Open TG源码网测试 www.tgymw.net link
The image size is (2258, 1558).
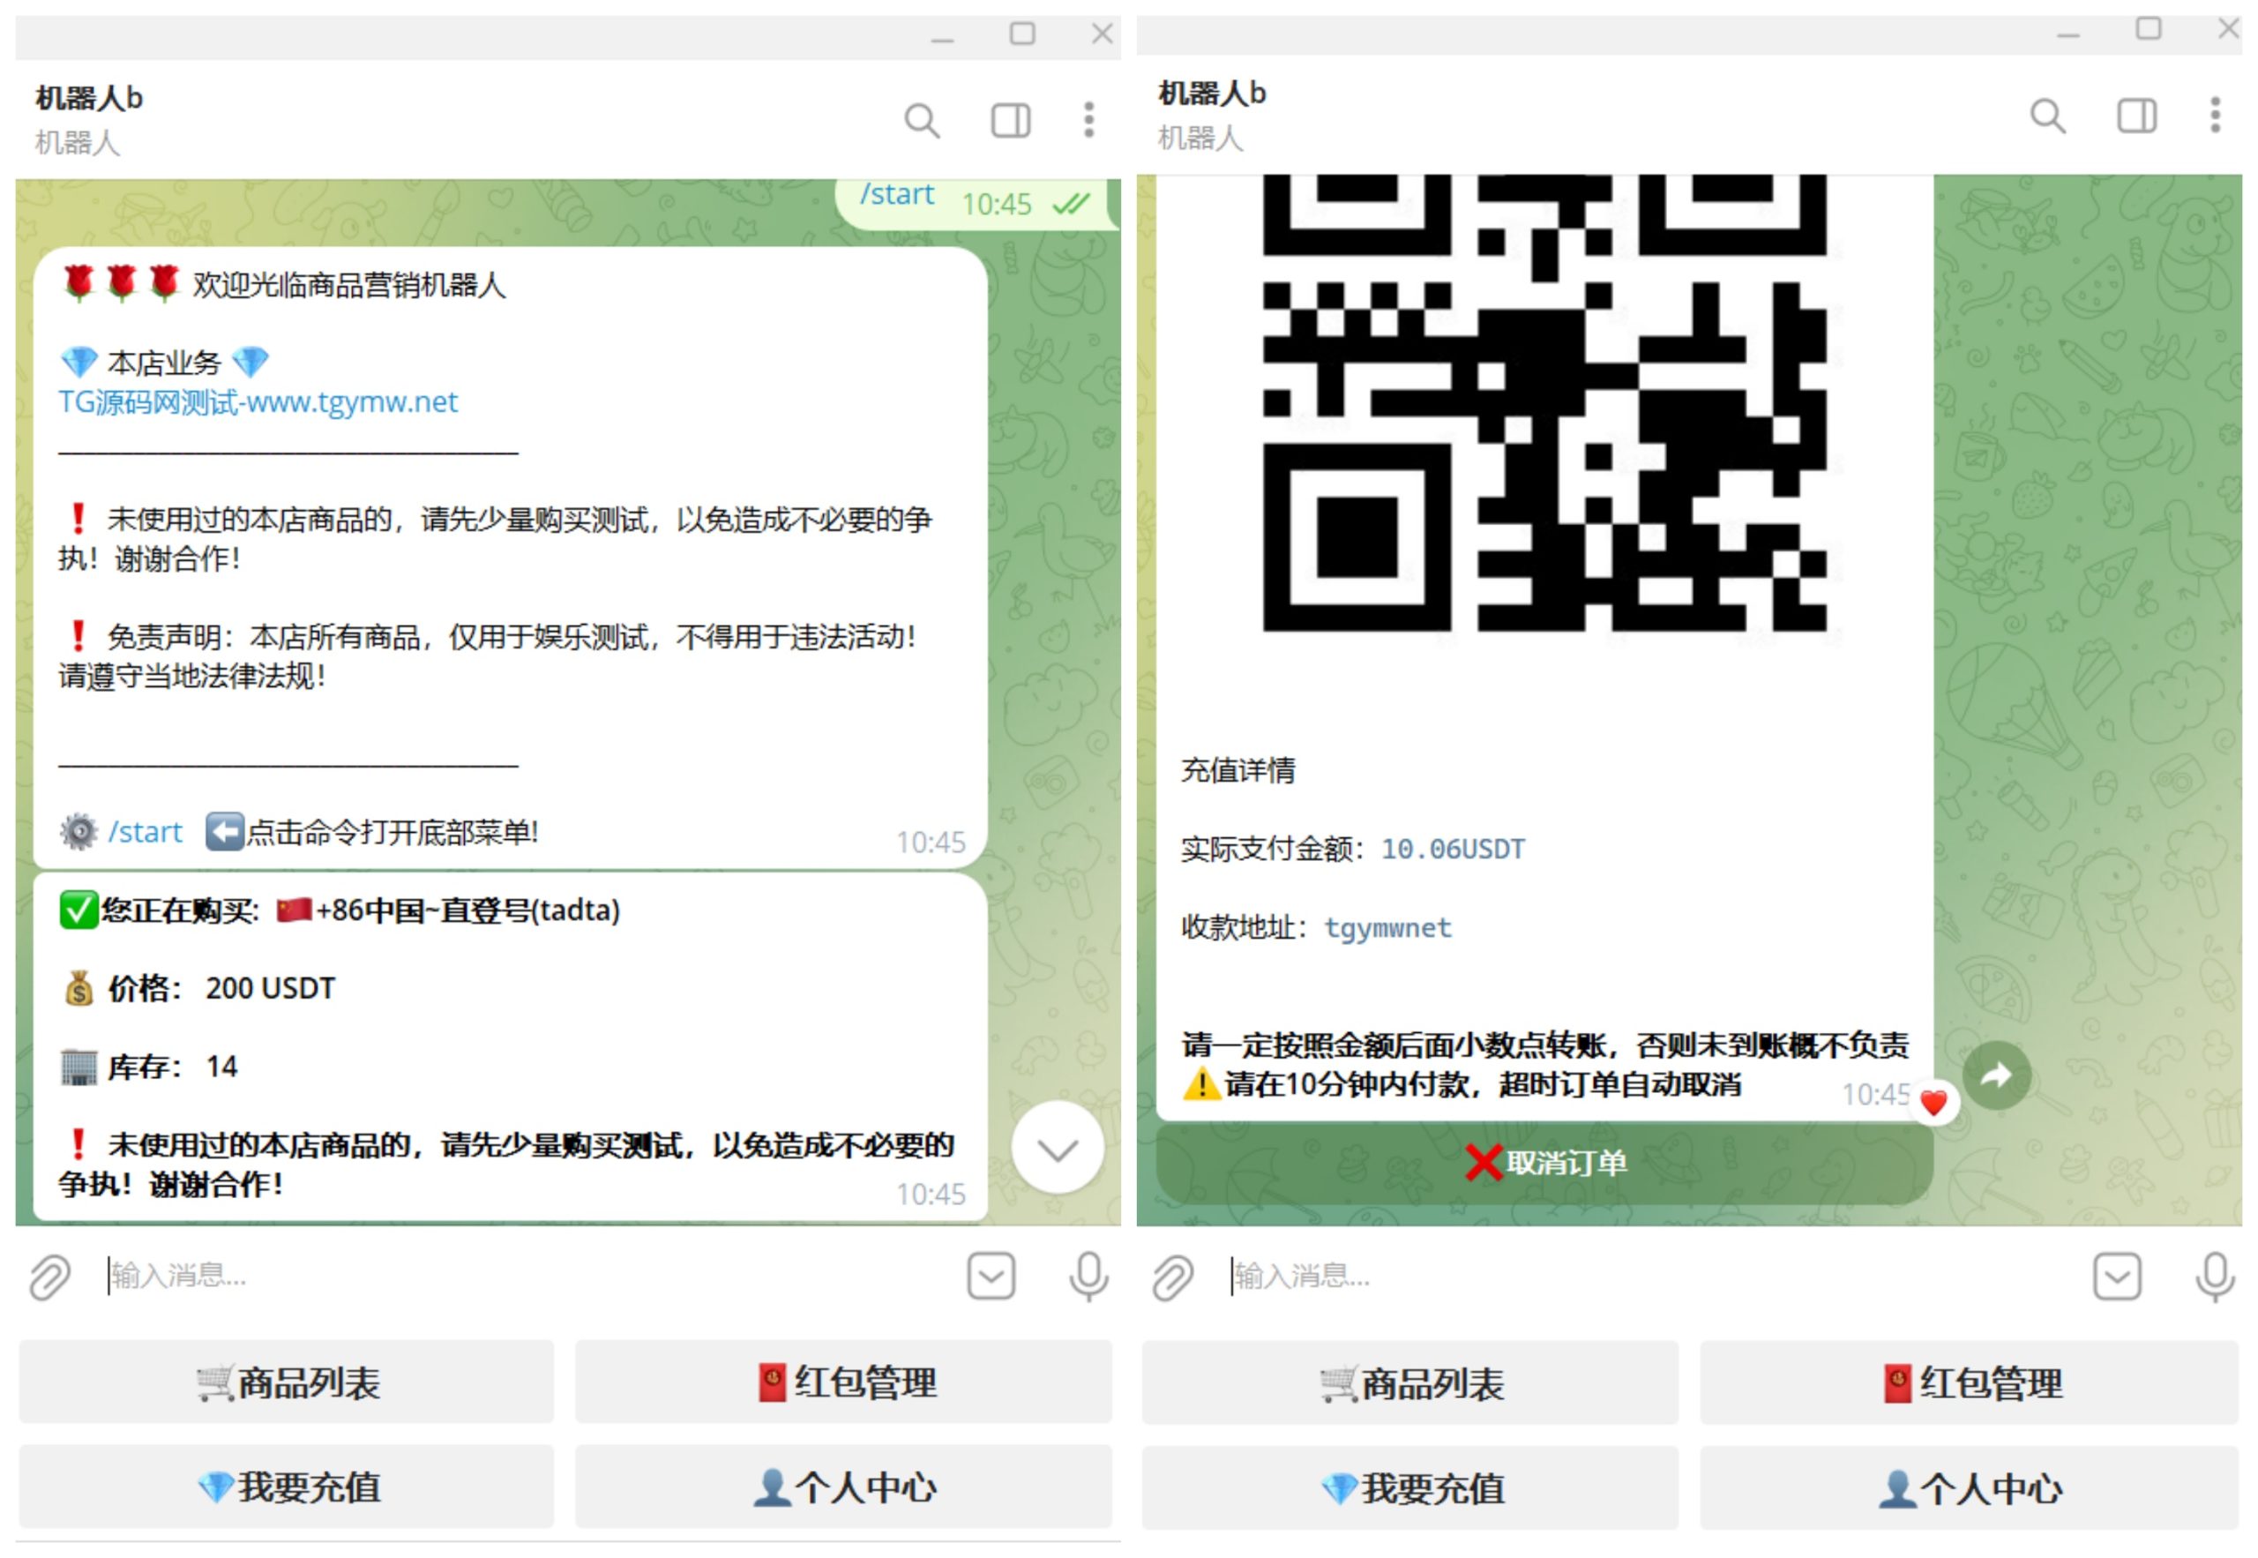click(258, 402)
